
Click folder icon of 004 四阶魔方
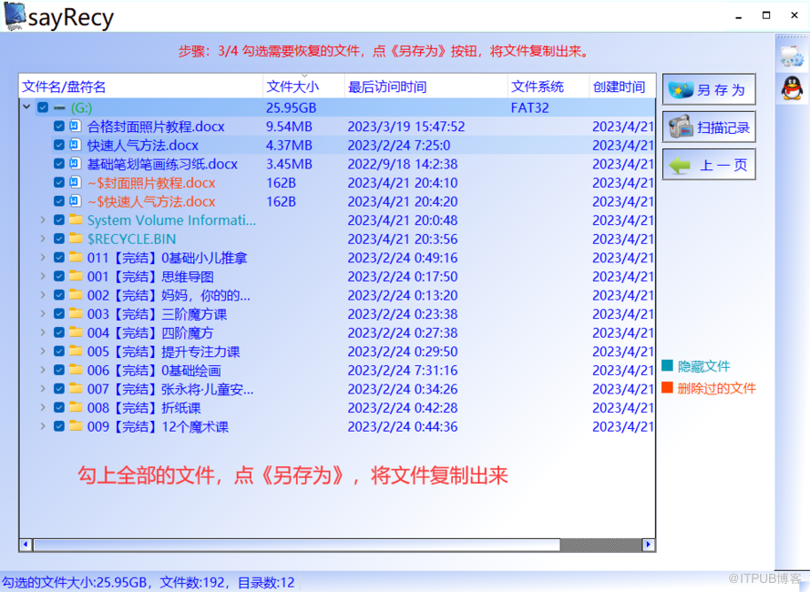coord(76,332)
